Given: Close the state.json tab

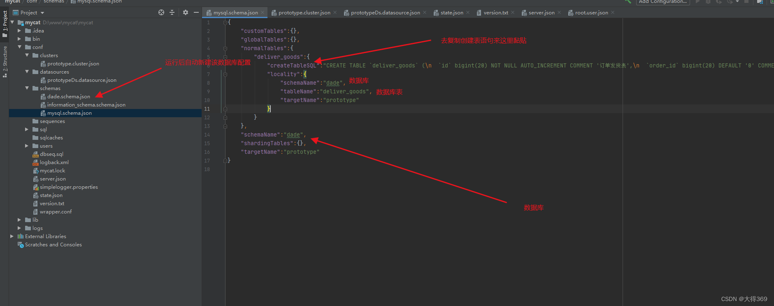Looking at the screenshot, I should tap(468, 13).
